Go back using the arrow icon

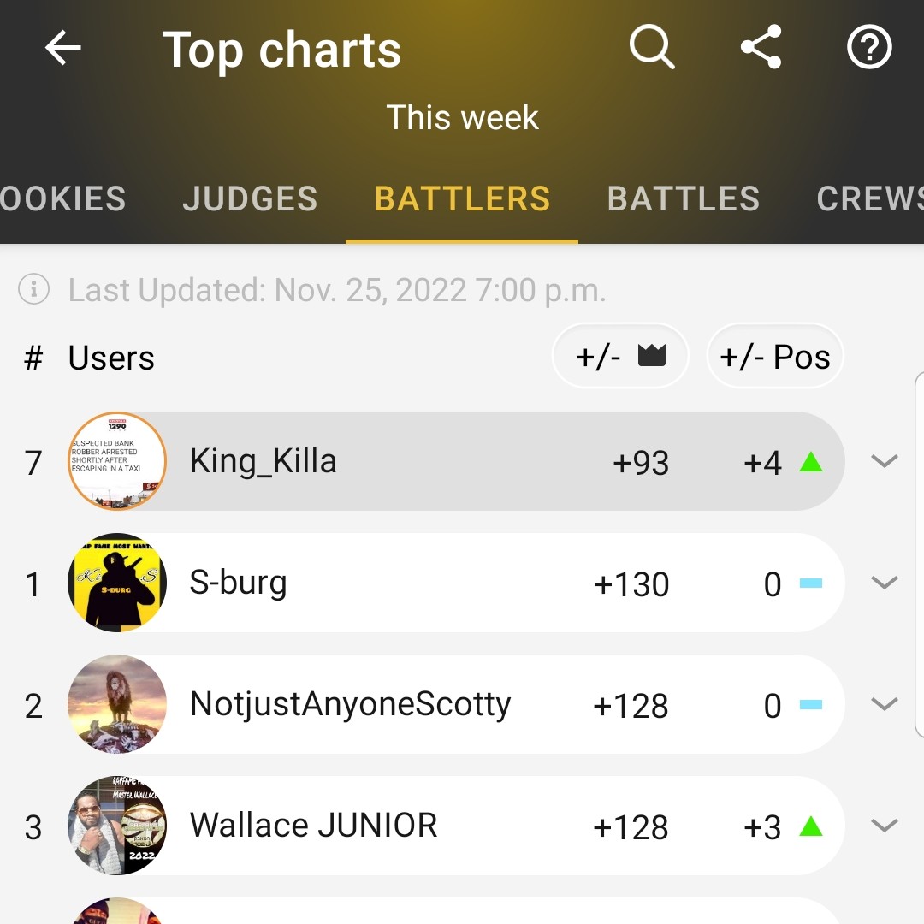click(x=63, y=47)
